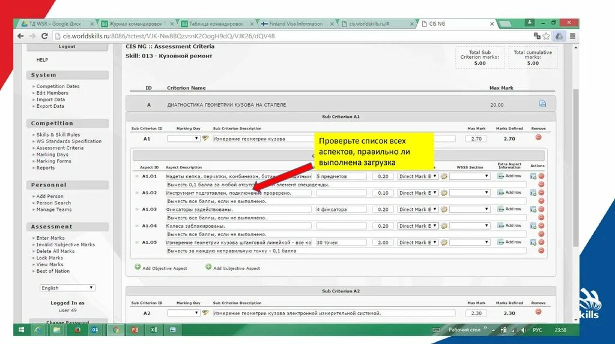Click the browser reload page icon

44,36
